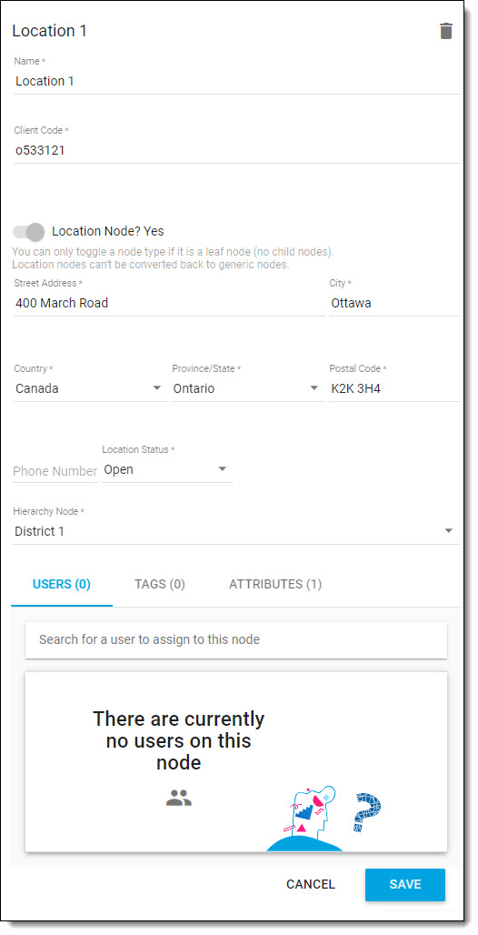Expand the Province/State dropdown arrow
This screenshot has width=478, height=935.
[x=314, y=388]
